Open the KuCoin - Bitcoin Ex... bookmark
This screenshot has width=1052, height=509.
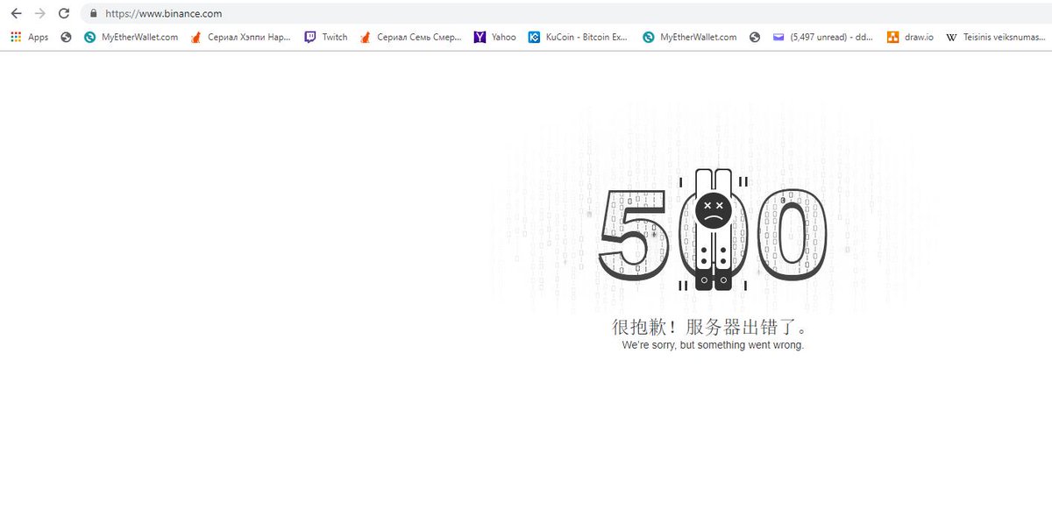pyautogui.click(x=579, y=37)
